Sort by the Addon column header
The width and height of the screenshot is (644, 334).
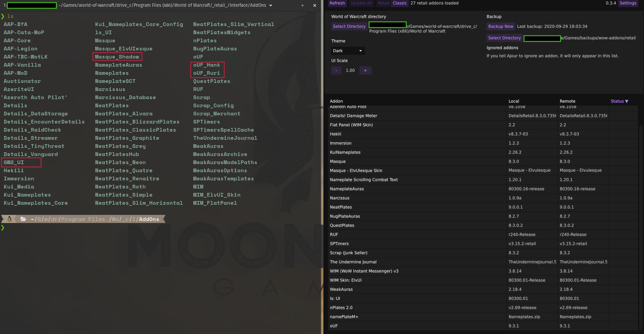(x=336, y=101)
